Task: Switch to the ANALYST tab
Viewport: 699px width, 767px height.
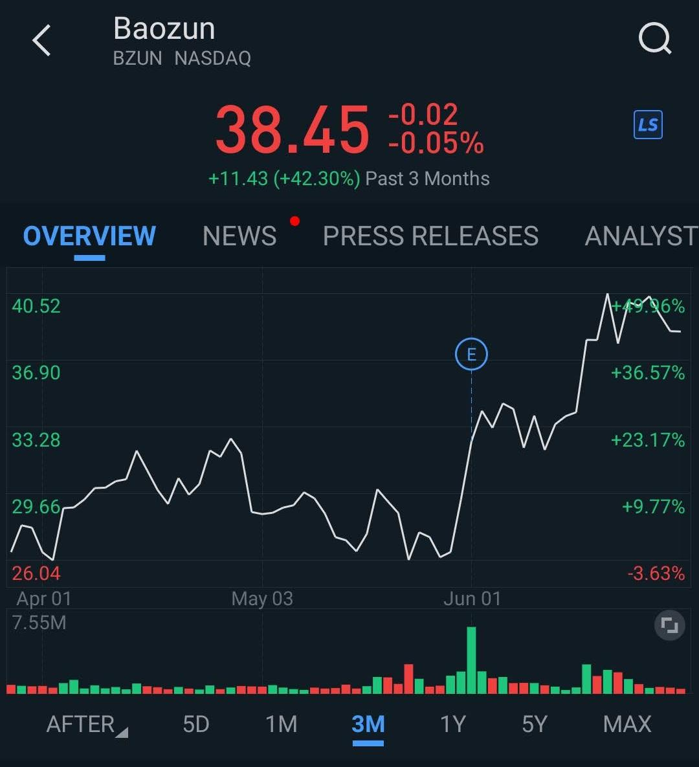Action: click(641, 236)
